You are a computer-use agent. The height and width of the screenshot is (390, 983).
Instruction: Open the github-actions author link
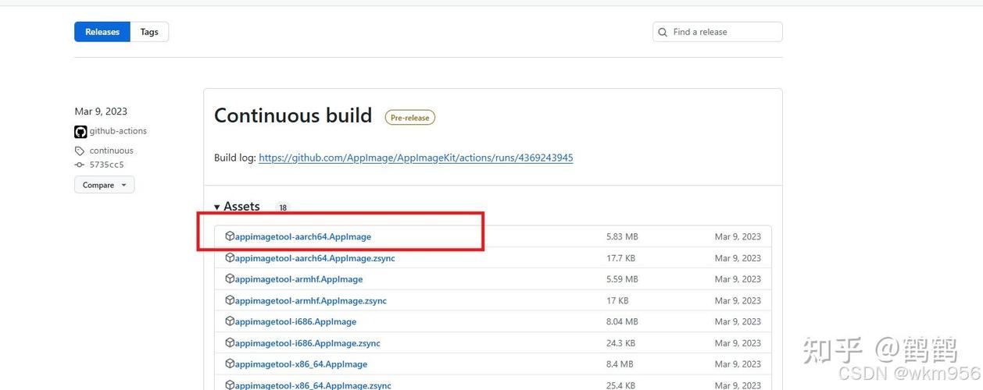[118, 131]
